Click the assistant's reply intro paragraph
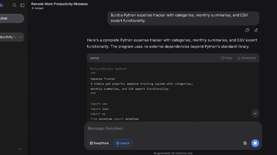 (x=172, y=43)
